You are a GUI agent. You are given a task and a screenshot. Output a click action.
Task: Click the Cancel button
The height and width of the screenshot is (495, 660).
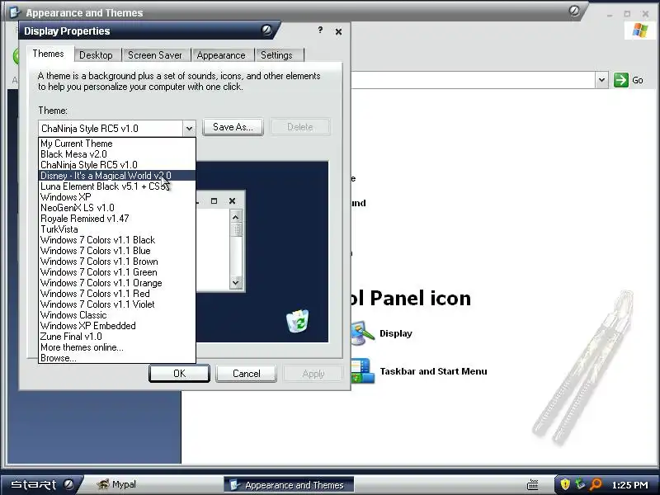[x=246, y=374]
